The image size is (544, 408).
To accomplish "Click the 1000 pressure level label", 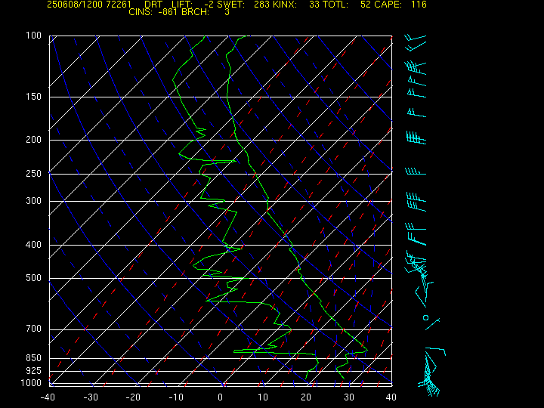I will [31, 383].
